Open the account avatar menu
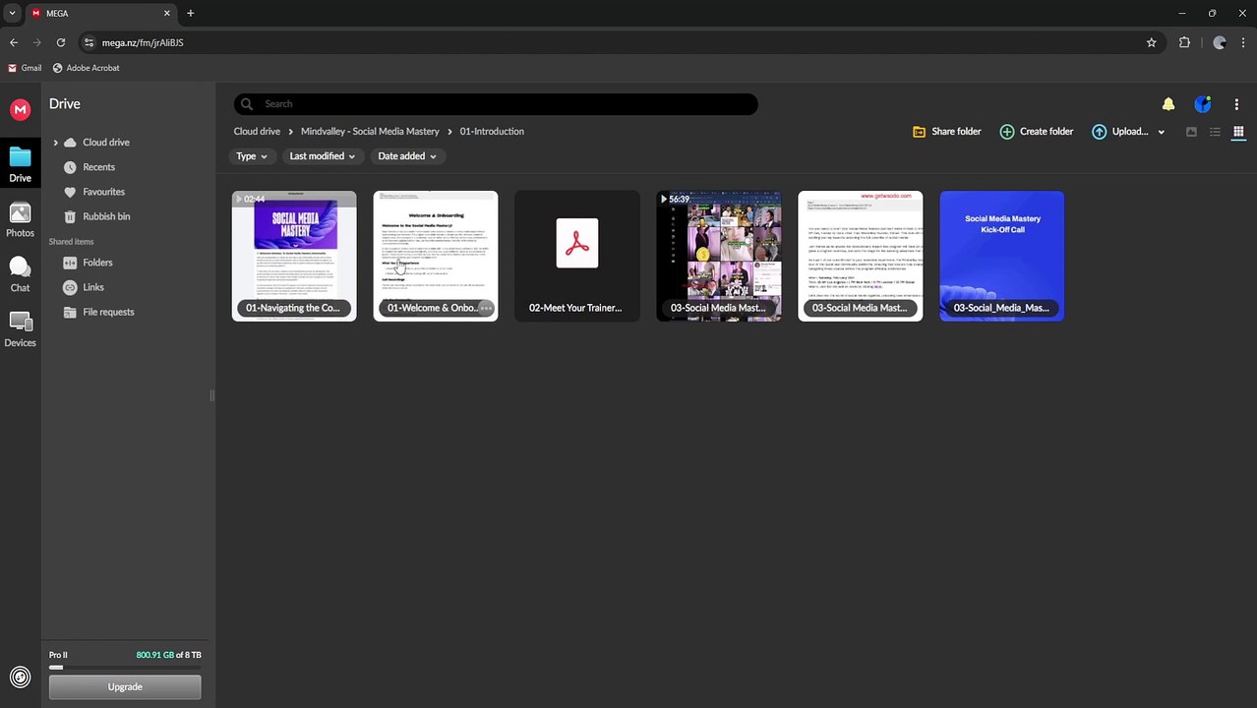1257x708 pixels. [1202, 104]
